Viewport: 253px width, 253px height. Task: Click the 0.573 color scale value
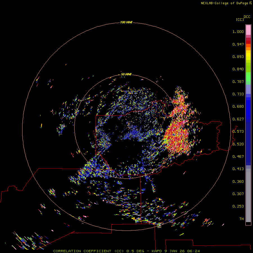click(x=238, y=132)
